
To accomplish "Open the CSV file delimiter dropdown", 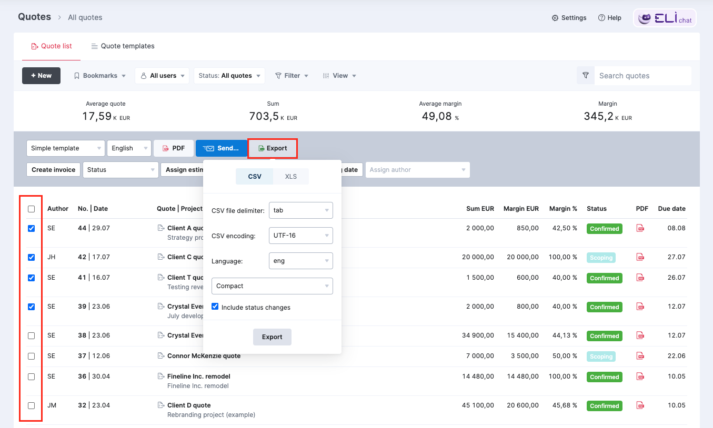I will click(x=301, y=210).
